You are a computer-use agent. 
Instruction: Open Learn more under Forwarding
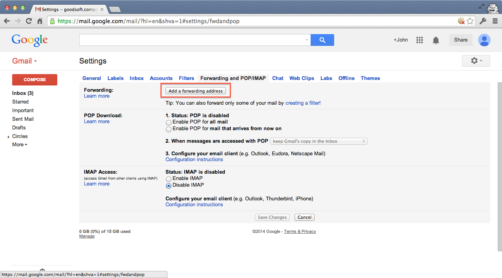(x=96, y=96)
